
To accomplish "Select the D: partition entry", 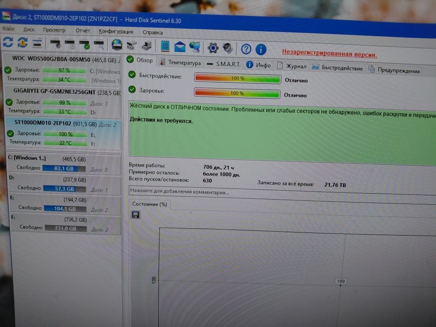I will point(65,185).
